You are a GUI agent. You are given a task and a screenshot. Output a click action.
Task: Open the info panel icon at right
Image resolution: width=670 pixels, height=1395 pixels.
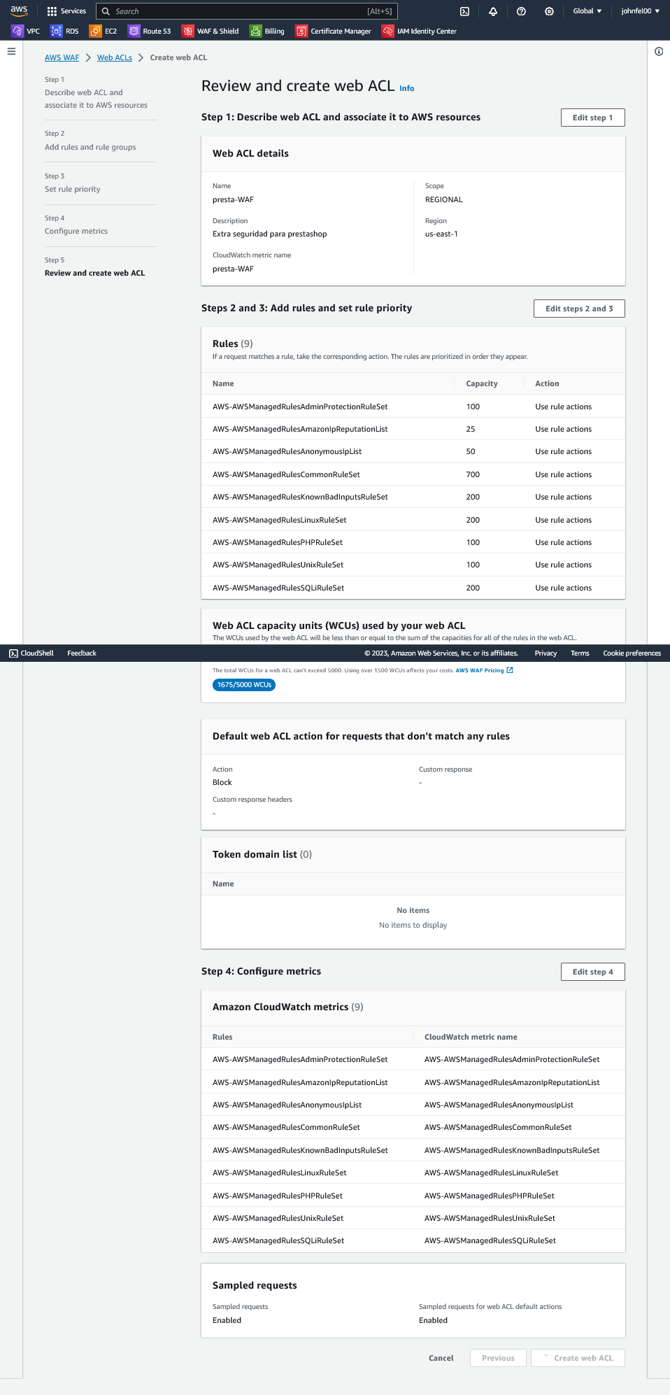click(659, 51)
